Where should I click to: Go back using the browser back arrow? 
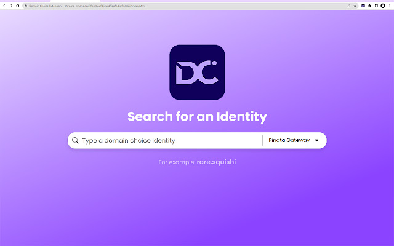pyautogui.click(x=4, y=6)
